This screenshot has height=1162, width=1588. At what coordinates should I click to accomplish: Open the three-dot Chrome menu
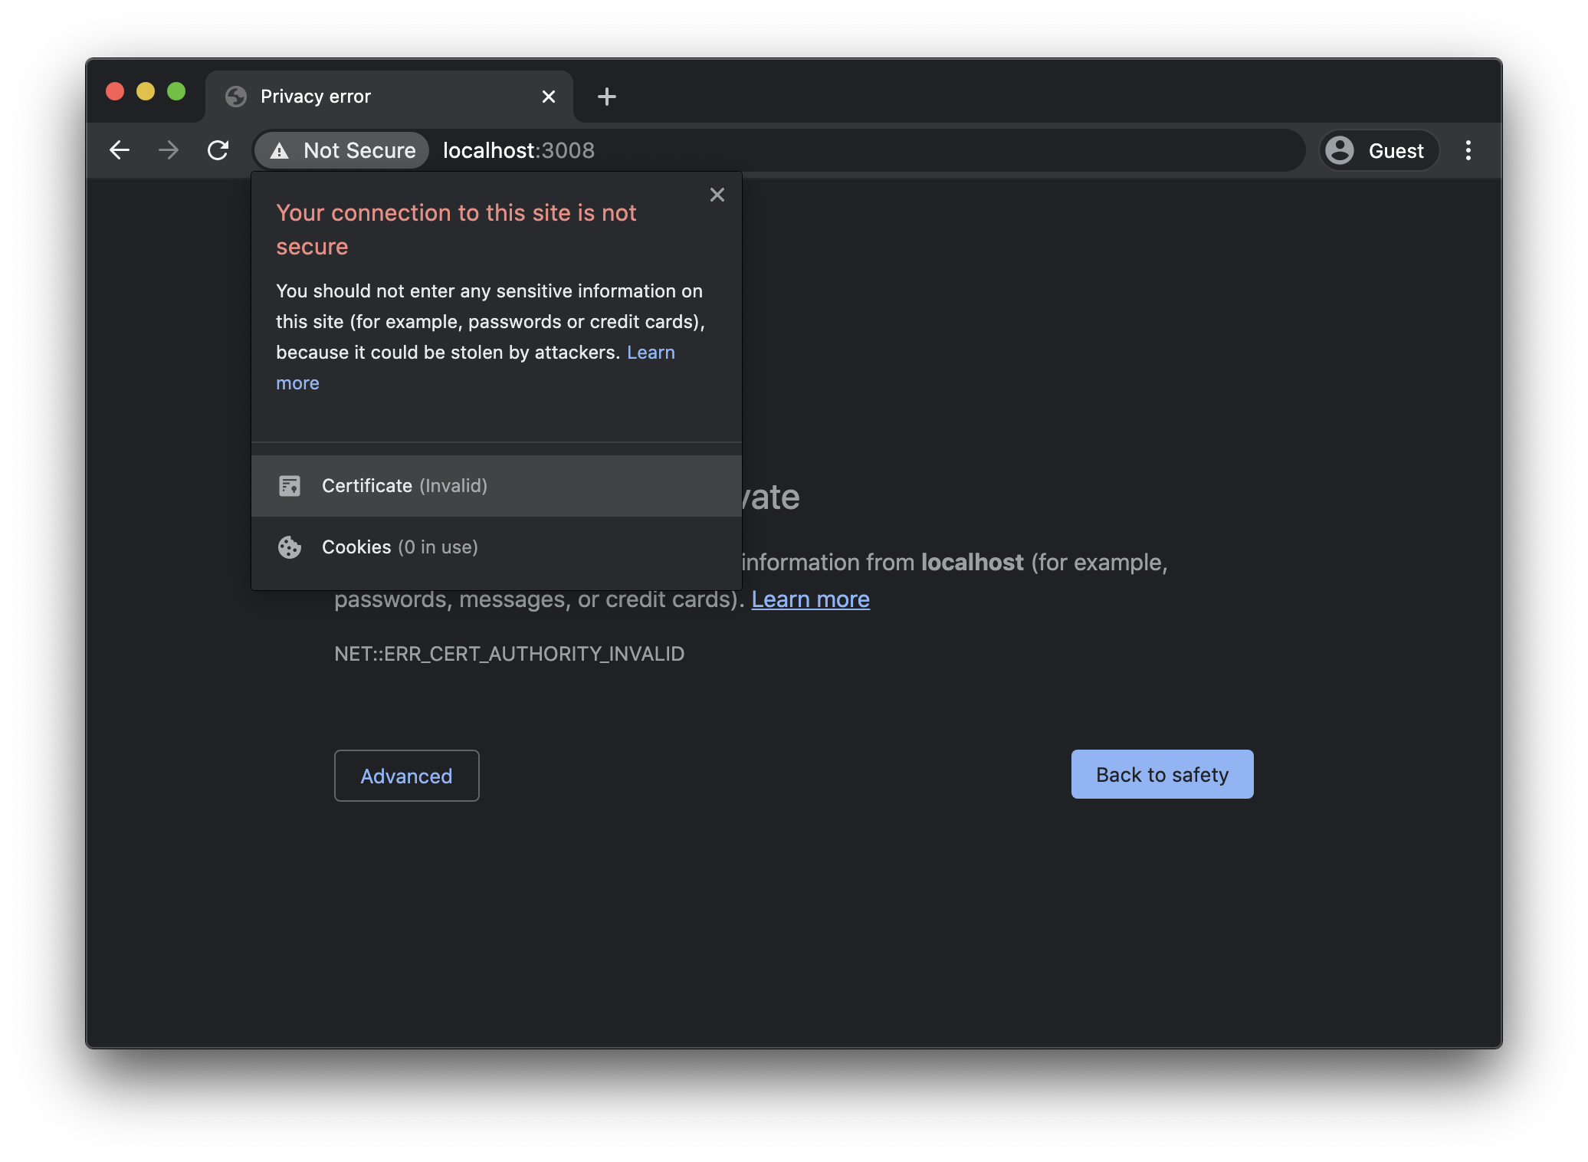[1468, 150]
